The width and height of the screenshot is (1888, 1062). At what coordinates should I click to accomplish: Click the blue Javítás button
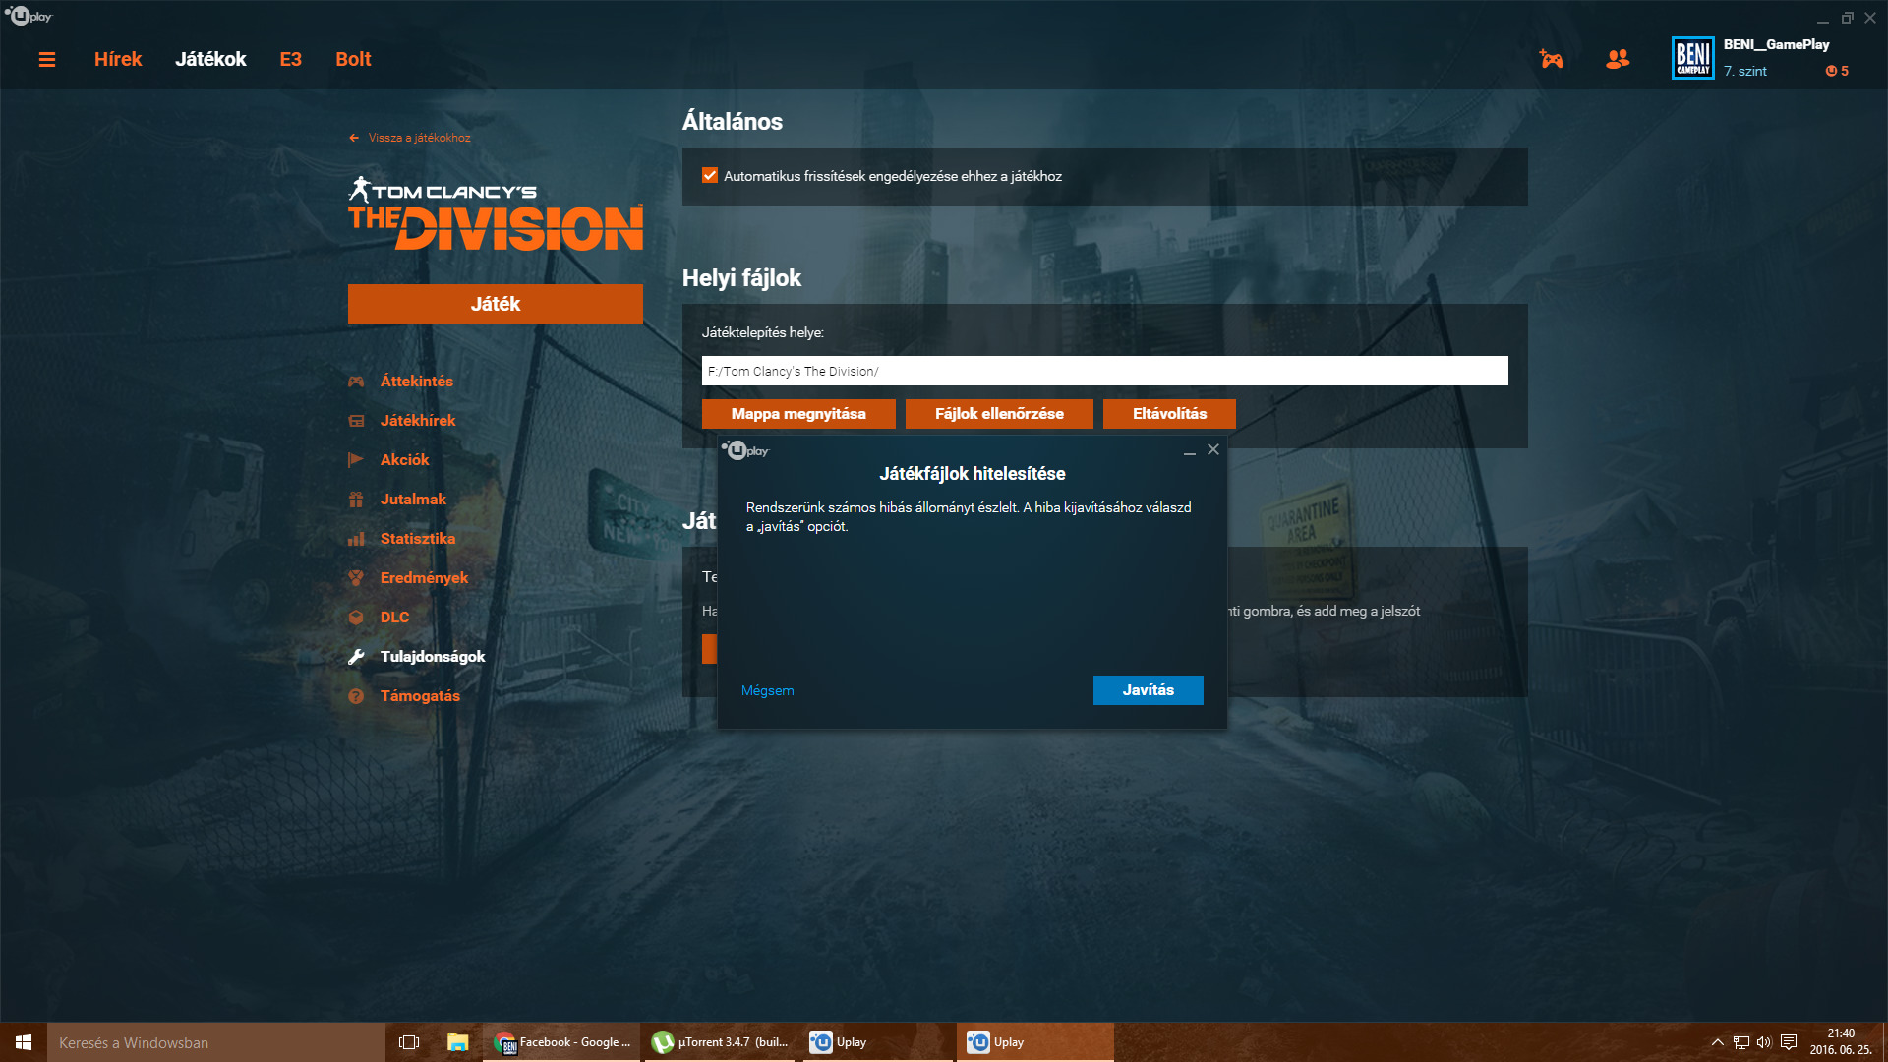coord(1149,690)
